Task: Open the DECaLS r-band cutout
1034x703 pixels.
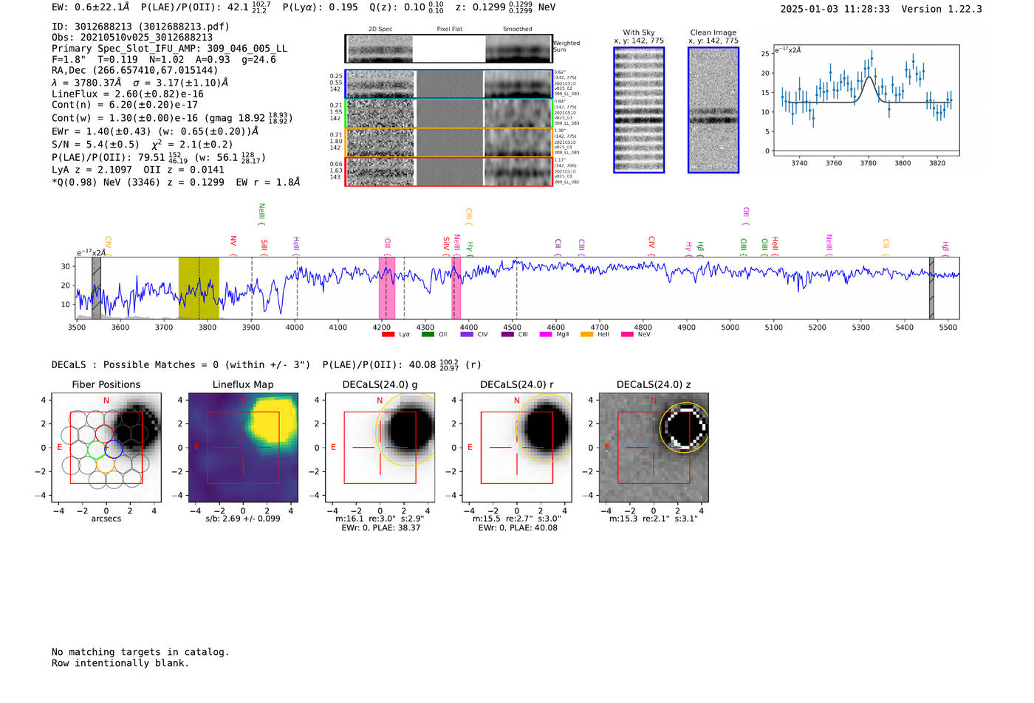Action: 516,447
